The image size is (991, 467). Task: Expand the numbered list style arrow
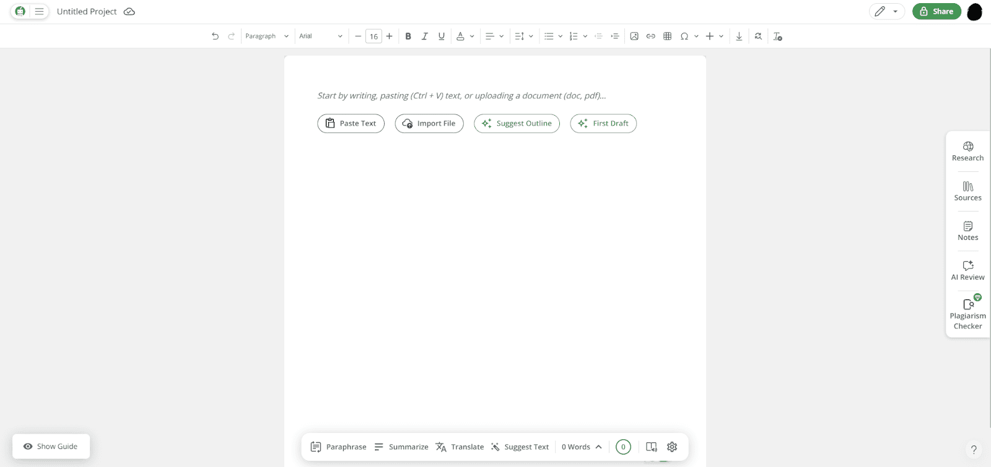pos(585,36)
